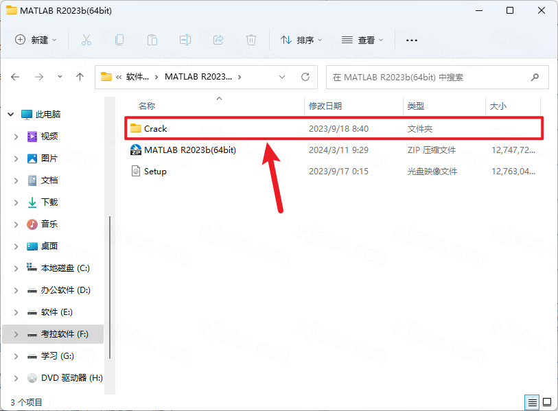Screen dimensions: 558x411
Task: Expand 本地磁盘 (C:) tree node
Action: coord(16,268)
